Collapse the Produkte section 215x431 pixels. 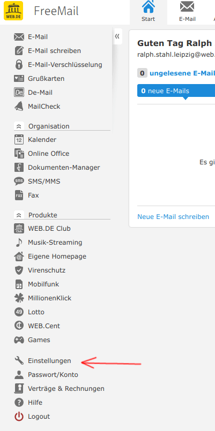(x=19, y=215)
